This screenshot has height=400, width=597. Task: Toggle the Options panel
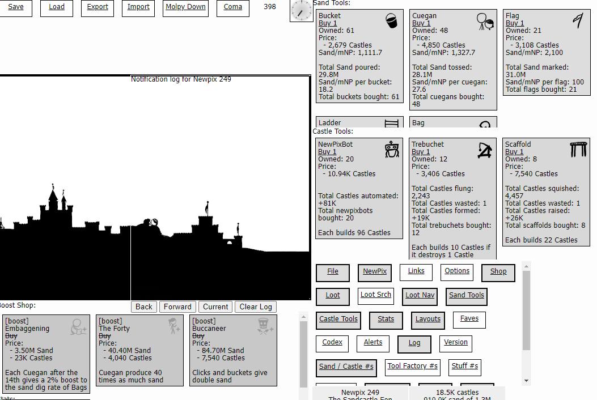tap(457, 271)
